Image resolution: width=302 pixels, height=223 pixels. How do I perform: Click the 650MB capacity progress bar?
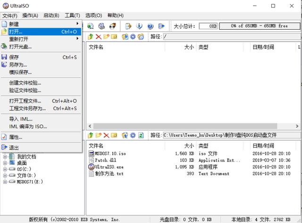pyautogui.click(x=260, y=26)
